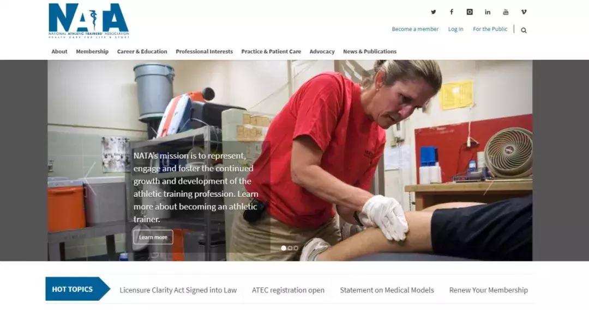Screen dimensions: 589x310
Task: Open NATA's Twitter page icon
Action: (434, 12)
